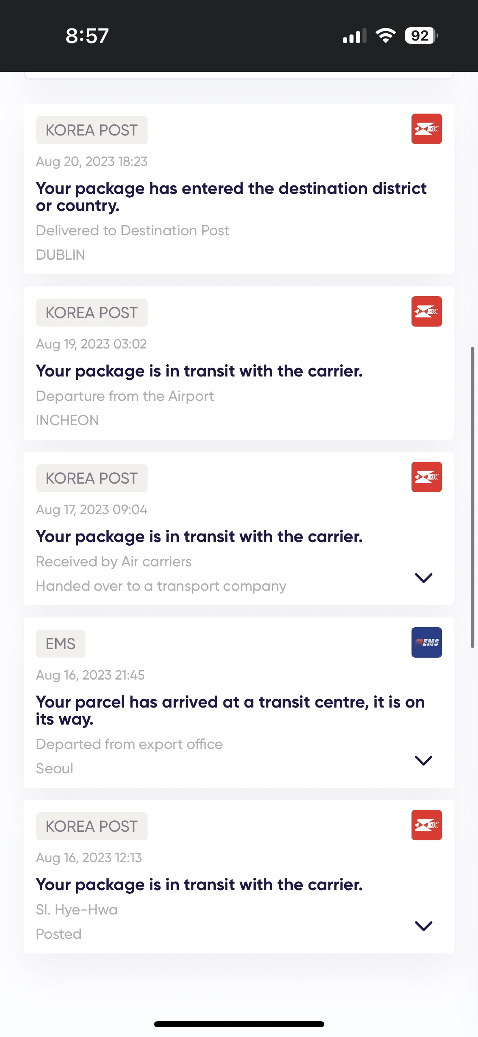
Task: Tap the 8:57 clock in status bar
Action: (x=87, y=36)
